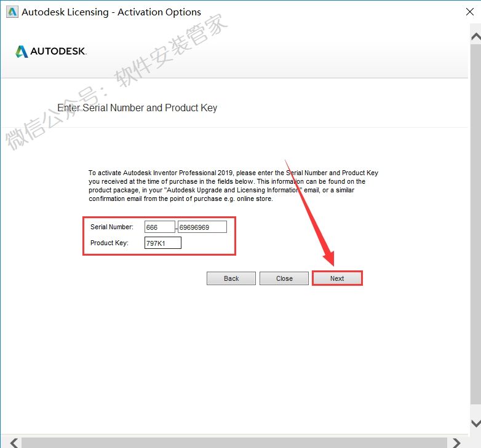Click the serial number field containing 69696969
481x448 pixels.
pos(202,227)
